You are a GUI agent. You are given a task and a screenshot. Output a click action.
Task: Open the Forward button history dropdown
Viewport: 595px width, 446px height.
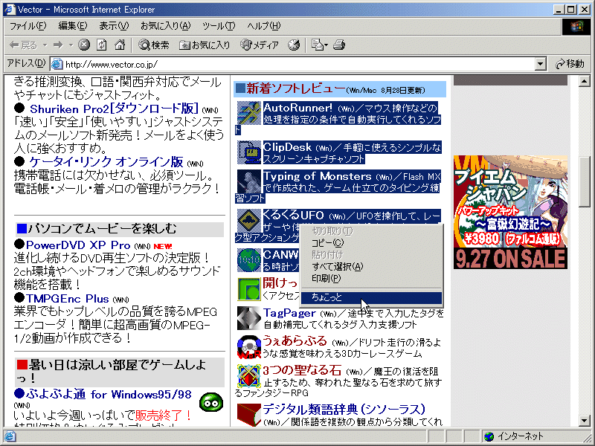[x=71, y=45]
